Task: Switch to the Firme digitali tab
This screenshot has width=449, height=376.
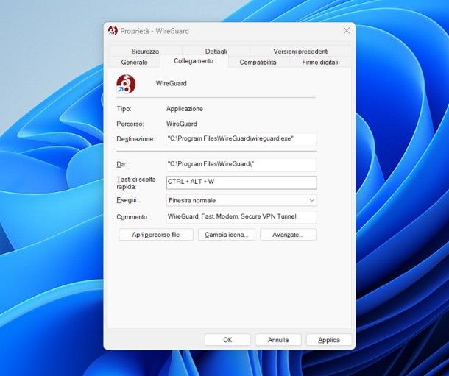Action: (x=320, y=62)
